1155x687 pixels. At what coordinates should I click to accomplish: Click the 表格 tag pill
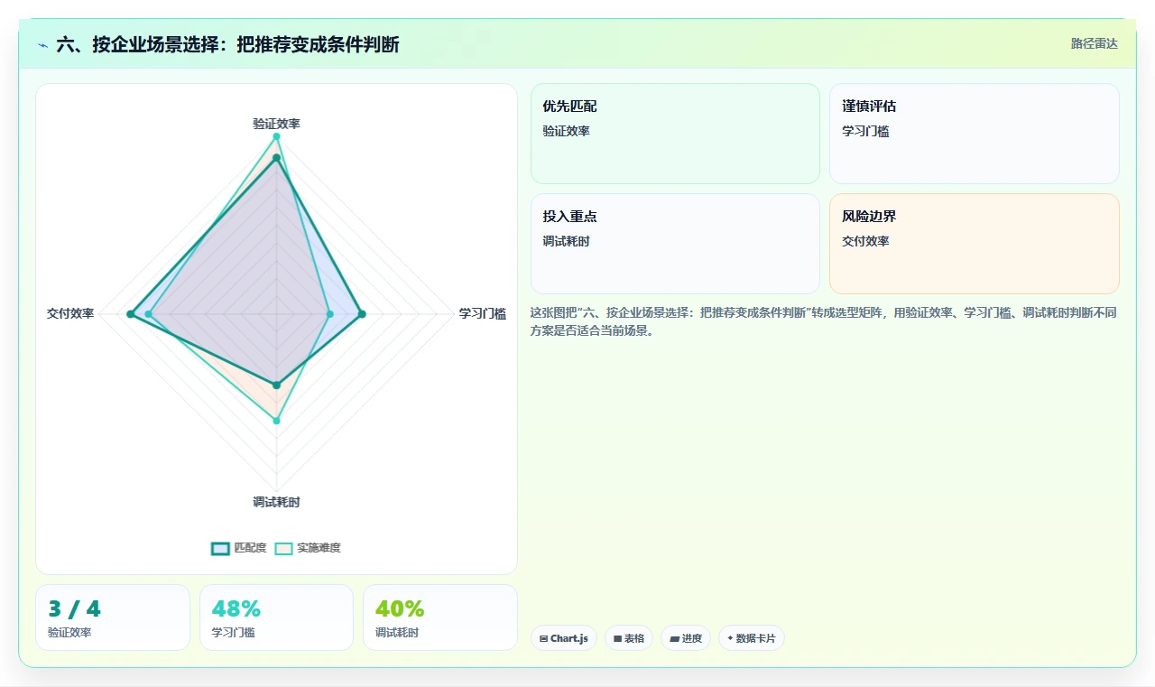coord(629,638)
